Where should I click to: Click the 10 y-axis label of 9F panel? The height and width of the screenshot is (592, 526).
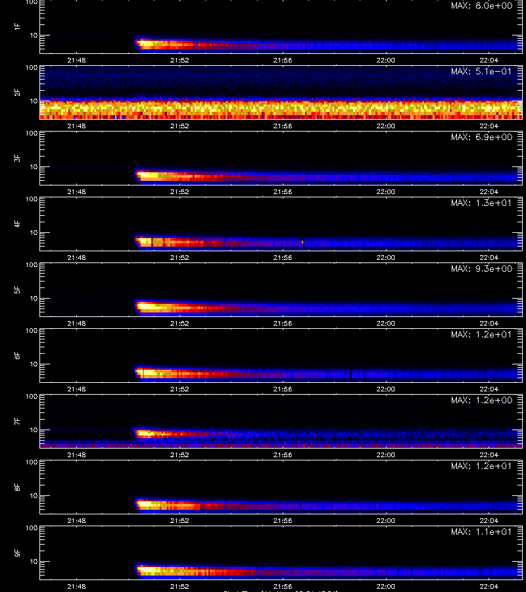[x=34, y=562]
